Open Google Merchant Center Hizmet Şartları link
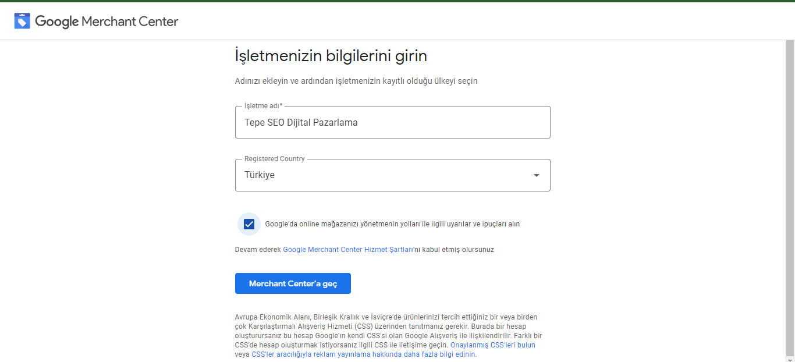The image size is (795, 362). pyautogui.click(x=347, y=250)
